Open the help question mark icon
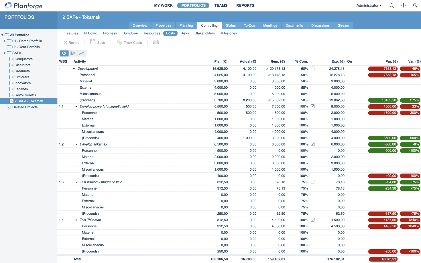 point(404,5)
